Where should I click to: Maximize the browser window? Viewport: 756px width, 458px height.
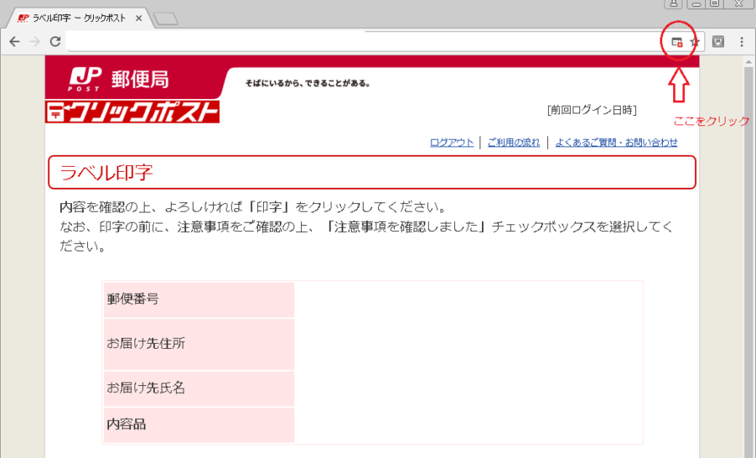pyautogui.click(x=715, y=4)
